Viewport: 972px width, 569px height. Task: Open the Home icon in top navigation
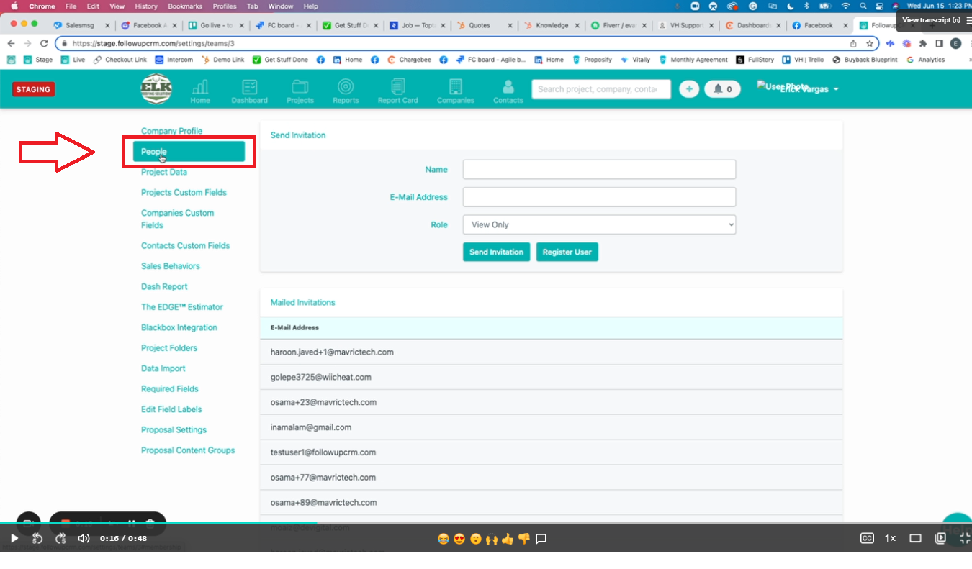pyautogui.click(x=200, y=91)
